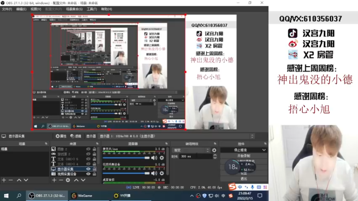Remove the selected source with minus button
This screenshot has height=201, width=358.
[61, 180]
